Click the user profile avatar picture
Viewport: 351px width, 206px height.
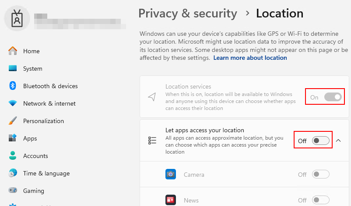point(17,19)
